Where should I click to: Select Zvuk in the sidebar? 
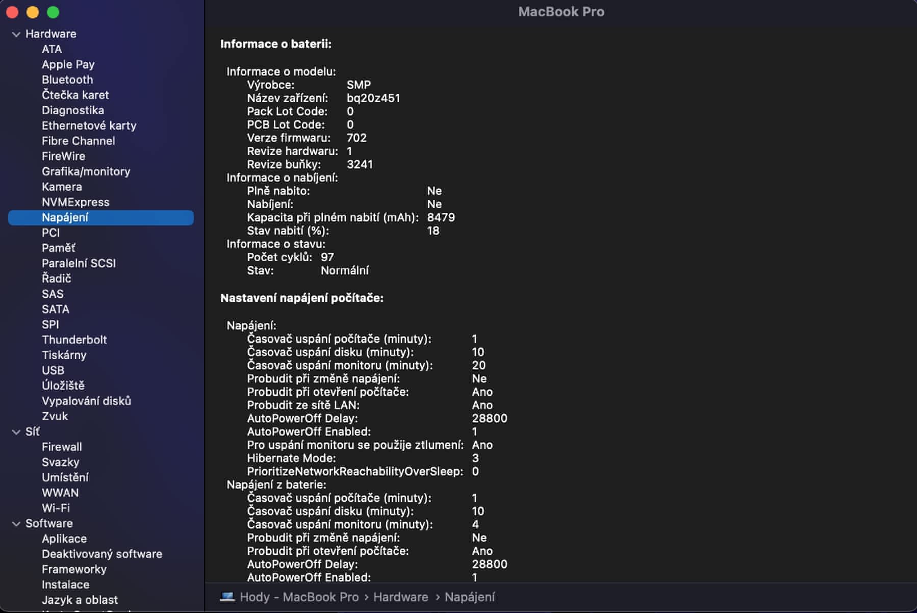click(55, 416)
